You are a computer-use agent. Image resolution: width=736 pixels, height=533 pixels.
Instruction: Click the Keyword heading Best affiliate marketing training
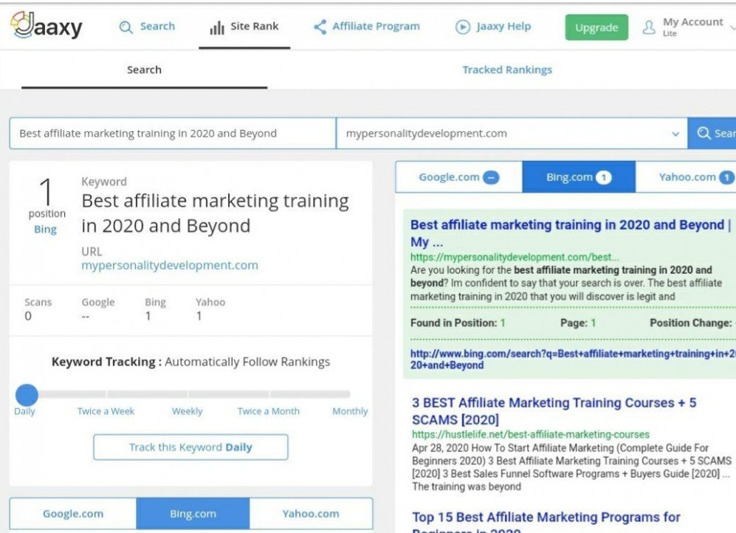click(x=215, y=213)
